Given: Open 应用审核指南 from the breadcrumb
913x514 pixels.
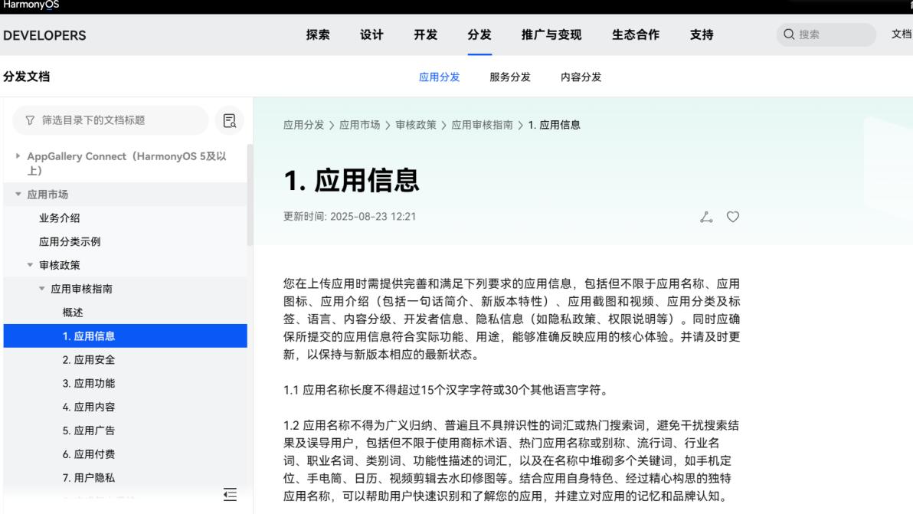Looking at the screenshot, I should tap(481, 124).
